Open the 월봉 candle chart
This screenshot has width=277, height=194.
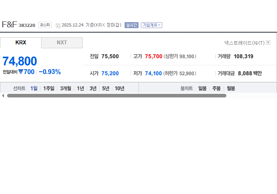[231, 88]
